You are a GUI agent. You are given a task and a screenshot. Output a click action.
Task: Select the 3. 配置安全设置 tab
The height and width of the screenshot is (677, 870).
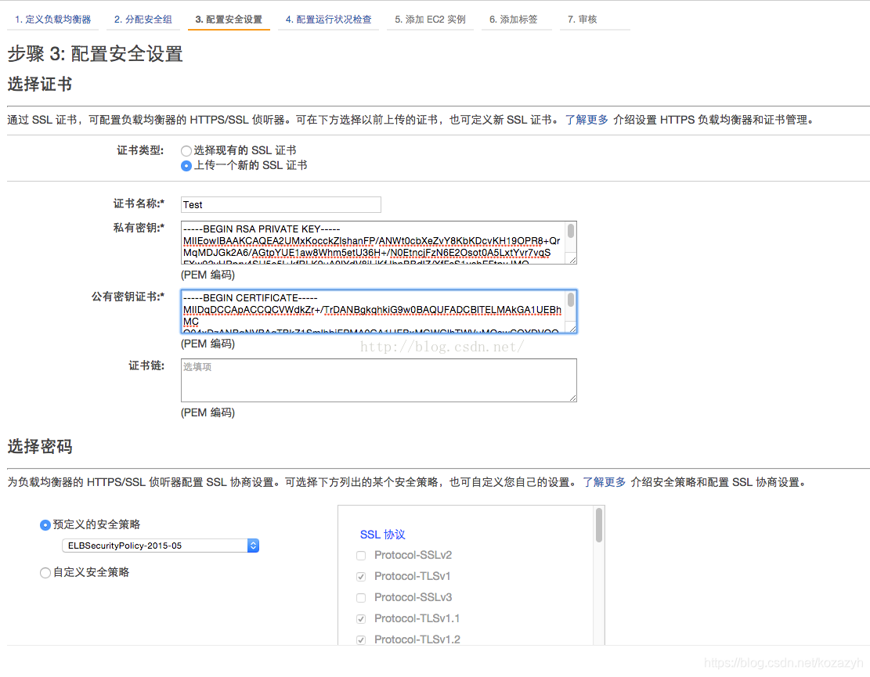click(x=229, y=20)
